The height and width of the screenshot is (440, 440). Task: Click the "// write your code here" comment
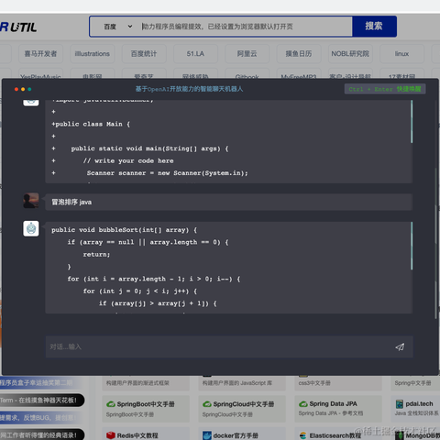tap(128, 160)
